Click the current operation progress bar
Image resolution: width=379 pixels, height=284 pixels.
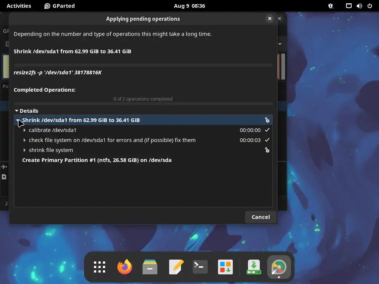143,65
